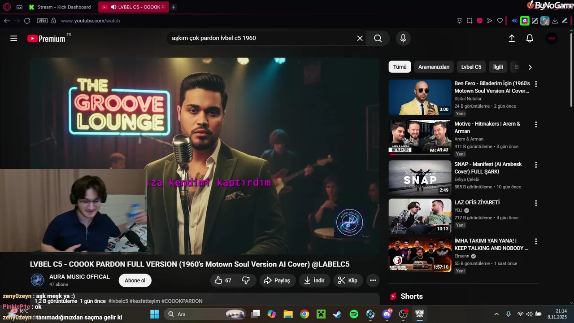
Task: Open more actions menu below video
Action: [373, 280]
